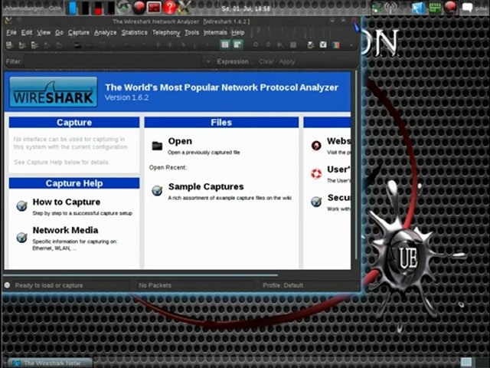
Task: Toggle colorize packet list green toolbar button
Action: click(224, 44)
